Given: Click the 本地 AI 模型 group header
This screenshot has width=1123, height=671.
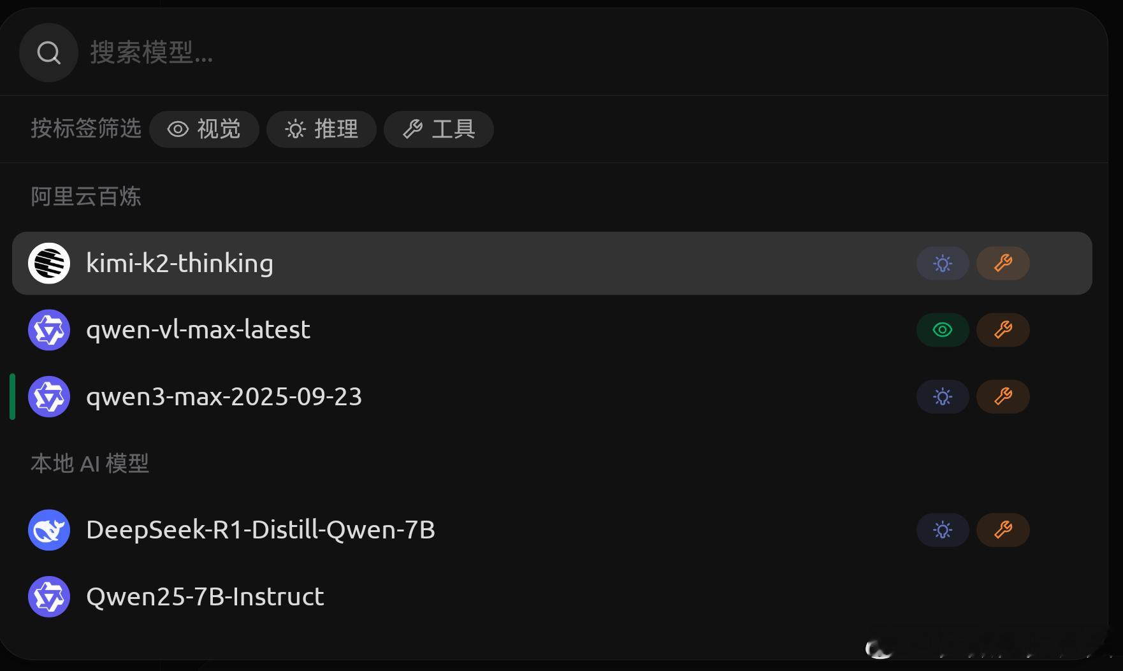Looking at the screenshot, I should 90,463.
